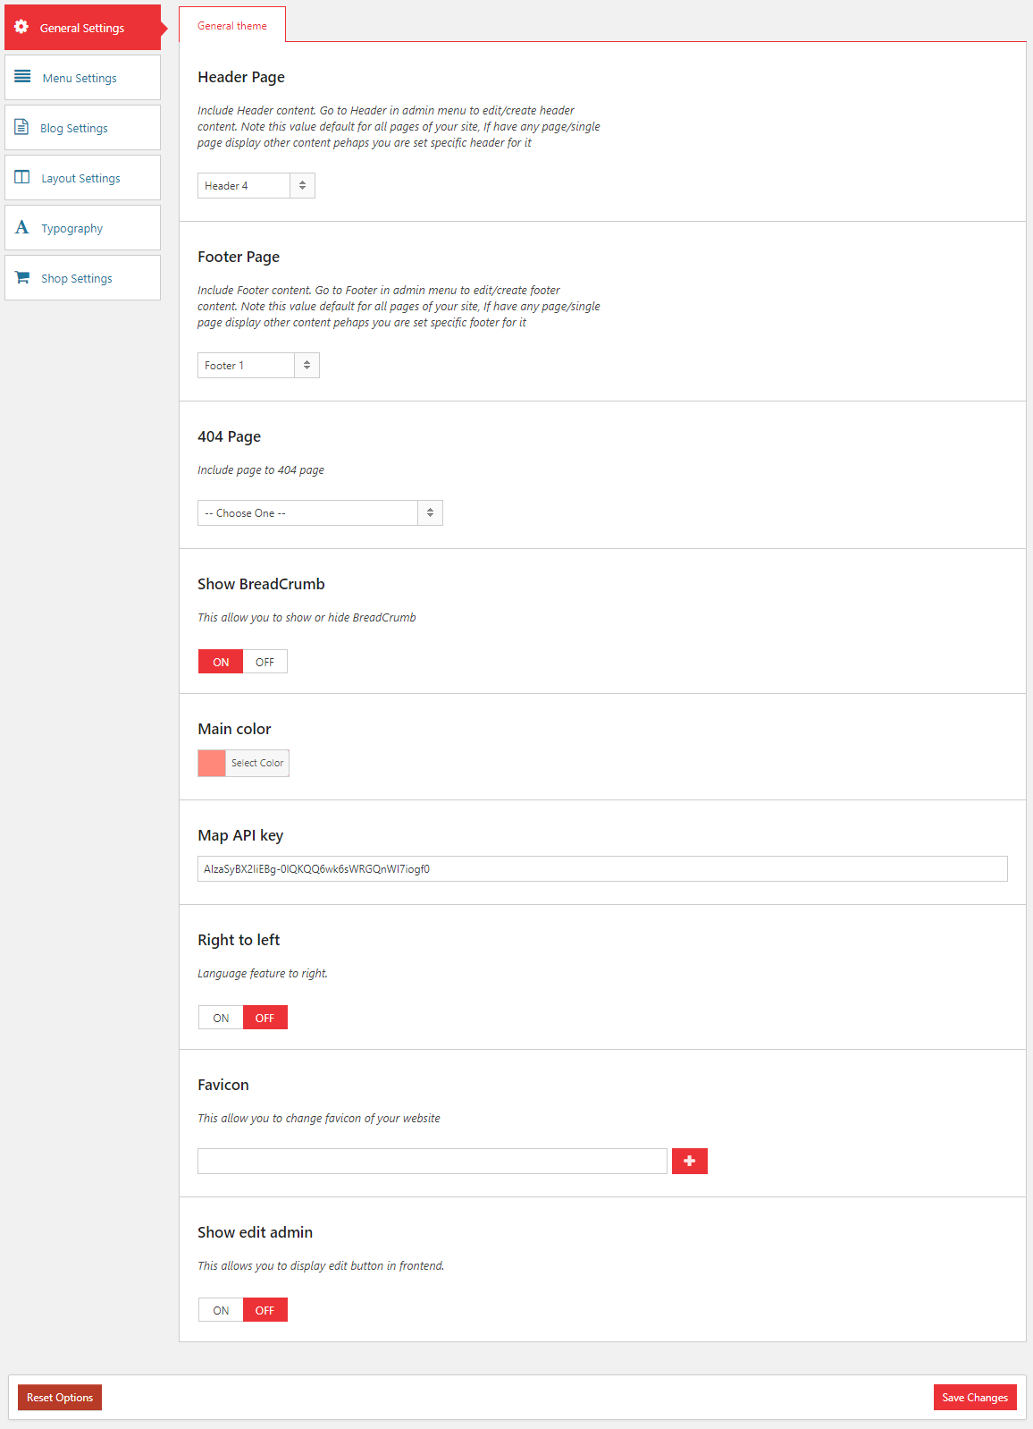Expand the 404 Page Choose One dropdown

coord(320,512)
